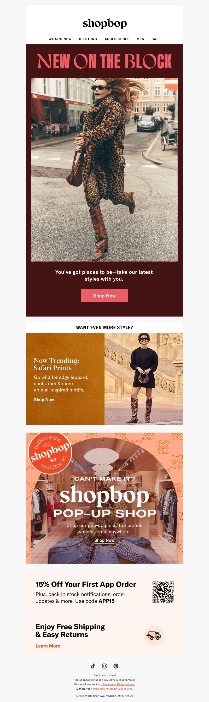Click the leopard coat hero image

click(x=104, y=170)
